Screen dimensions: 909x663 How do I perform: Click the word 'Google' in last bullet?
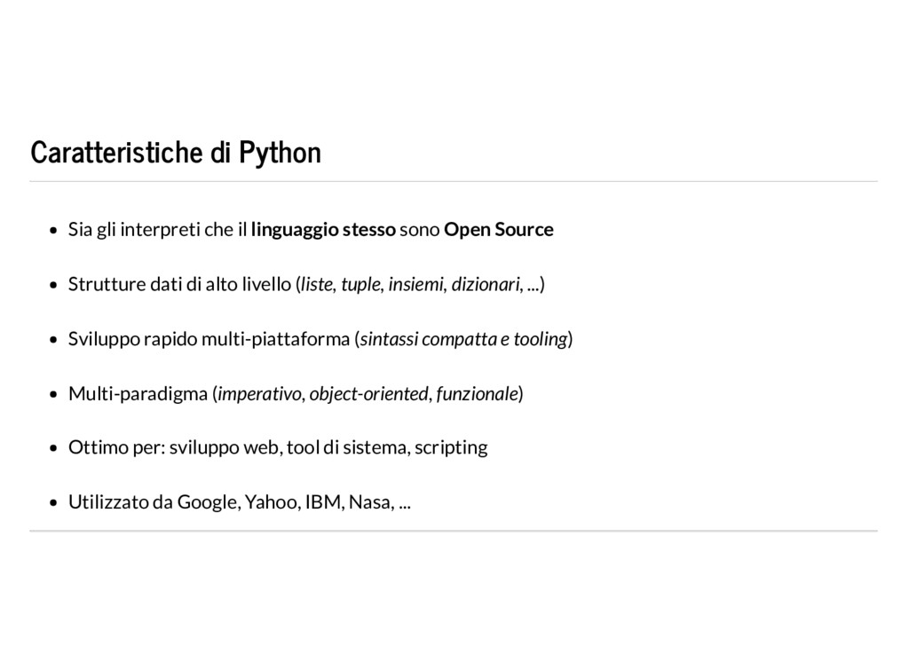207,502
